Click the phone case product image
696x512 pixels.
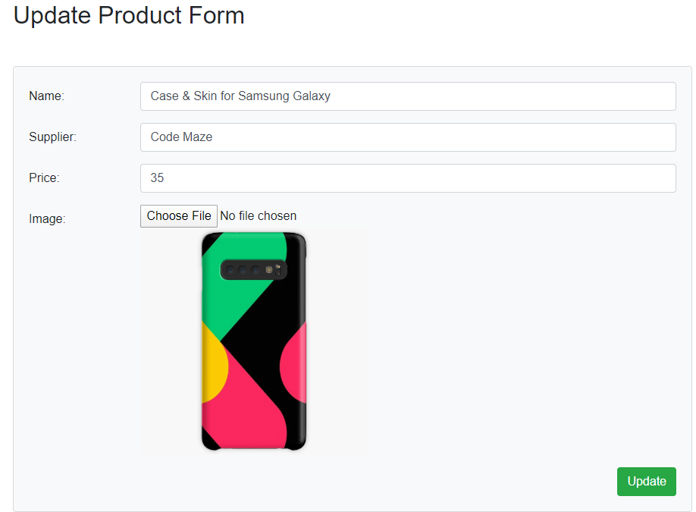click(x=253, y=341)
